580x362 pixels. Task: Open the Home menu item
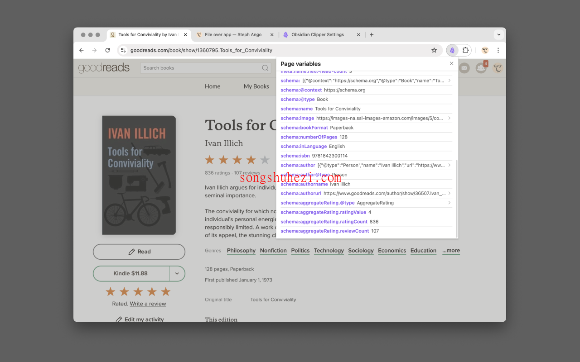213,86
